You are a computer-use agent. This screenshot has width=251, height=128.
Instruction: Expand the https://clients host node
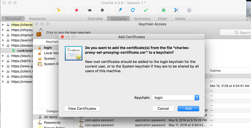click(3, 25)
